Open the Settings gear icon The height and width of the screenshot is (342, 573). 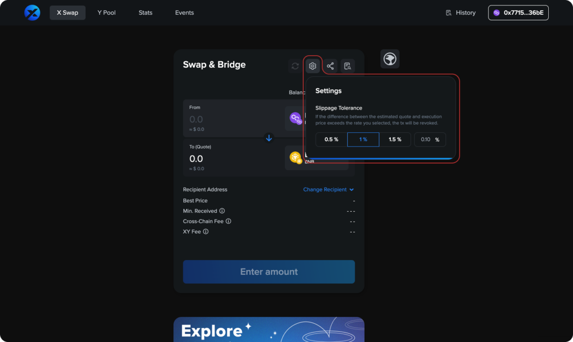[312, 65]
